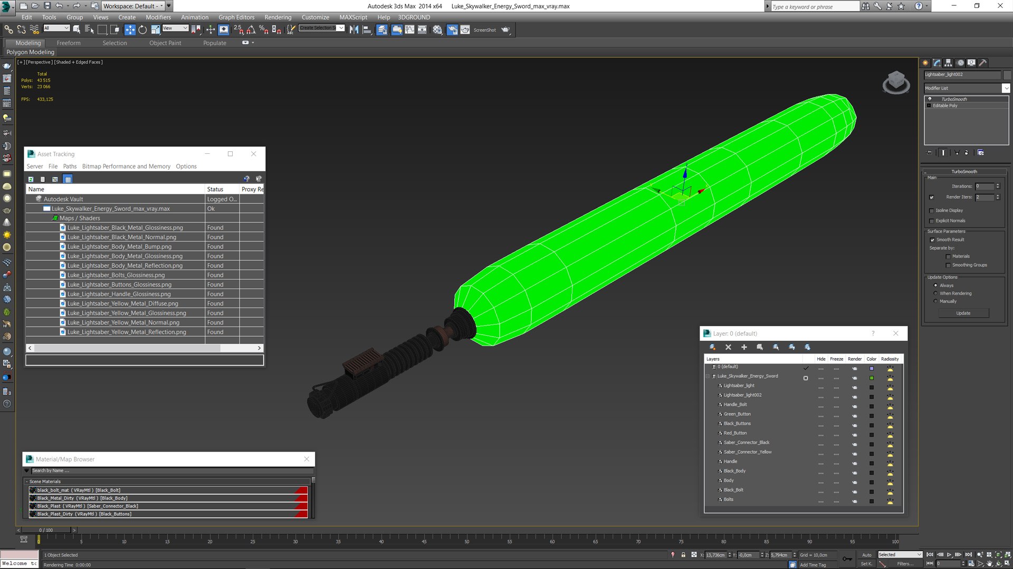Toggle the Render Iters checkbox
This screenshot has width=1013, height=569.
pyautogui.click(x=932, y=198)
